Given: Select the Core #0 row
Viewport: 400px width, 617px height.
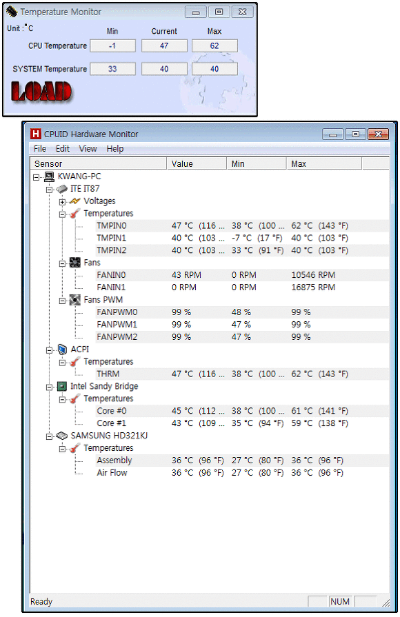Looking at the screenshot, I should click(242, 411).
